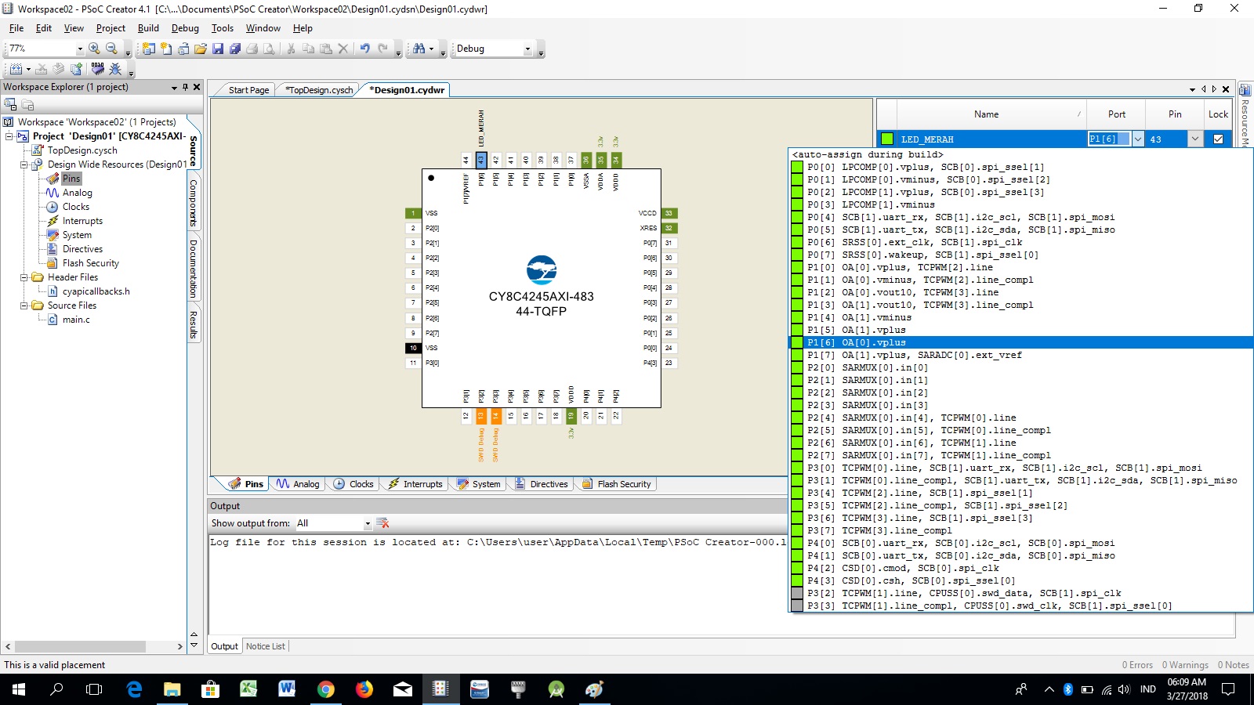Open the Port dropdown arrow for LED_MERAH

tap(1137, 139)
